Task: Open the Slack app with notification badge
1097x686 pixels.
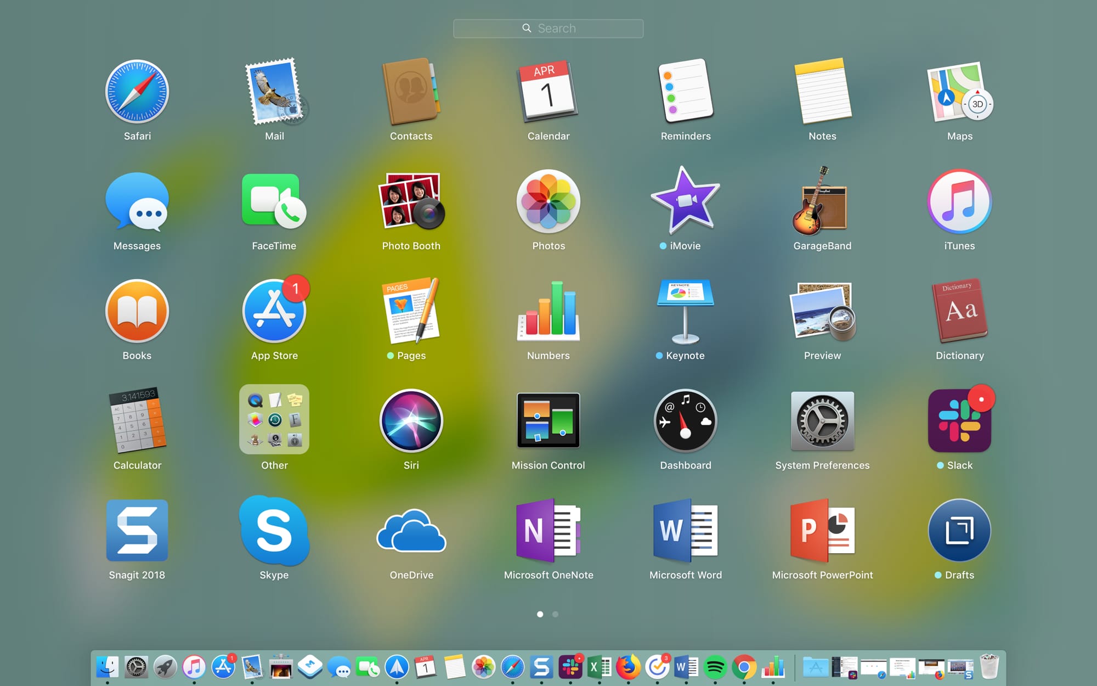Action: click(x=959, y=421)
